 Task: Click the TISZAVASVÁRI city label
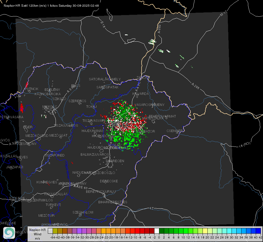click(x=94, y=121)
